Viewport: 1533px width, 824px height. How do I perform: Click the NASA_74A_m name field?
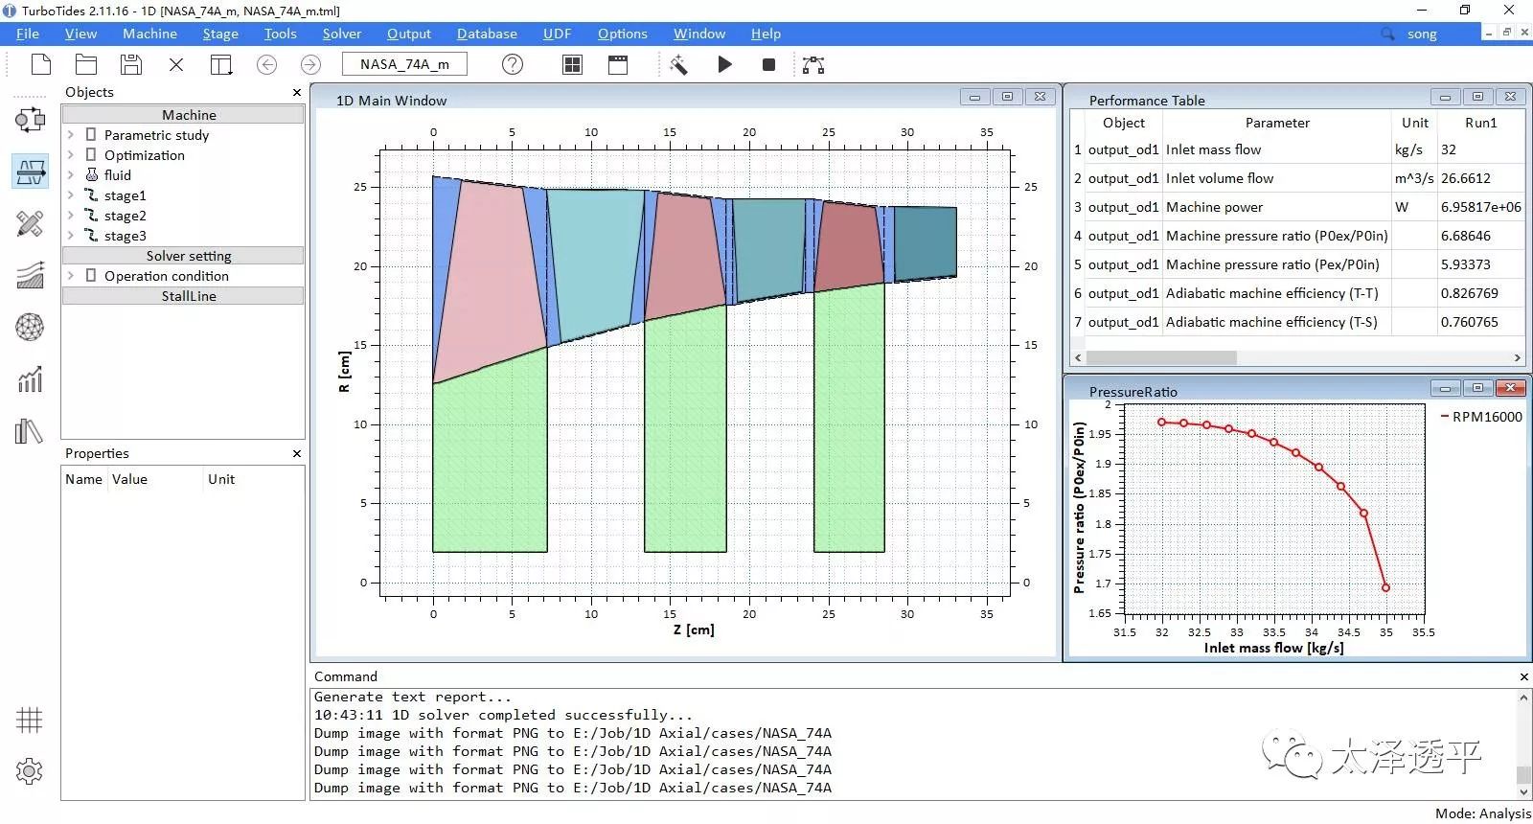404,64
